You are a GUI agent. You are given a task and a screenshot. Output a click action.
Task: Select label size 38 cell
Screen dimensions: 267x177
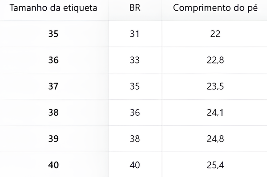tap(53, 112)
